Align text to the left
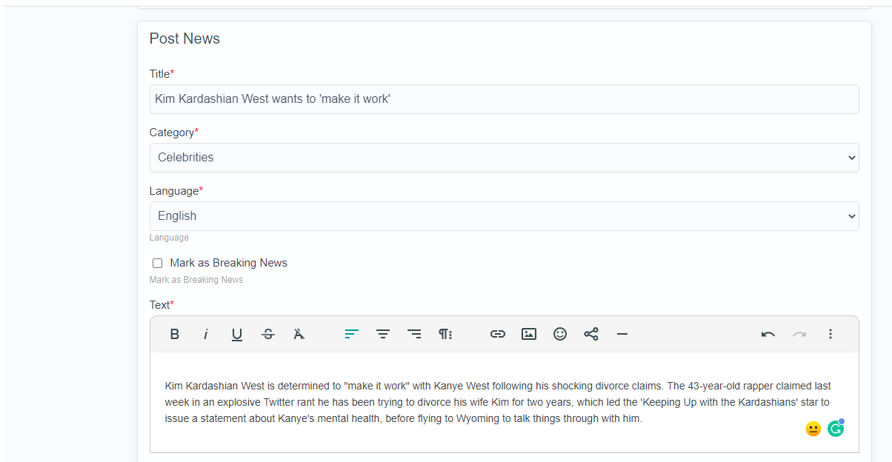The width and height of the screenshot is (892, 462). 351,334
